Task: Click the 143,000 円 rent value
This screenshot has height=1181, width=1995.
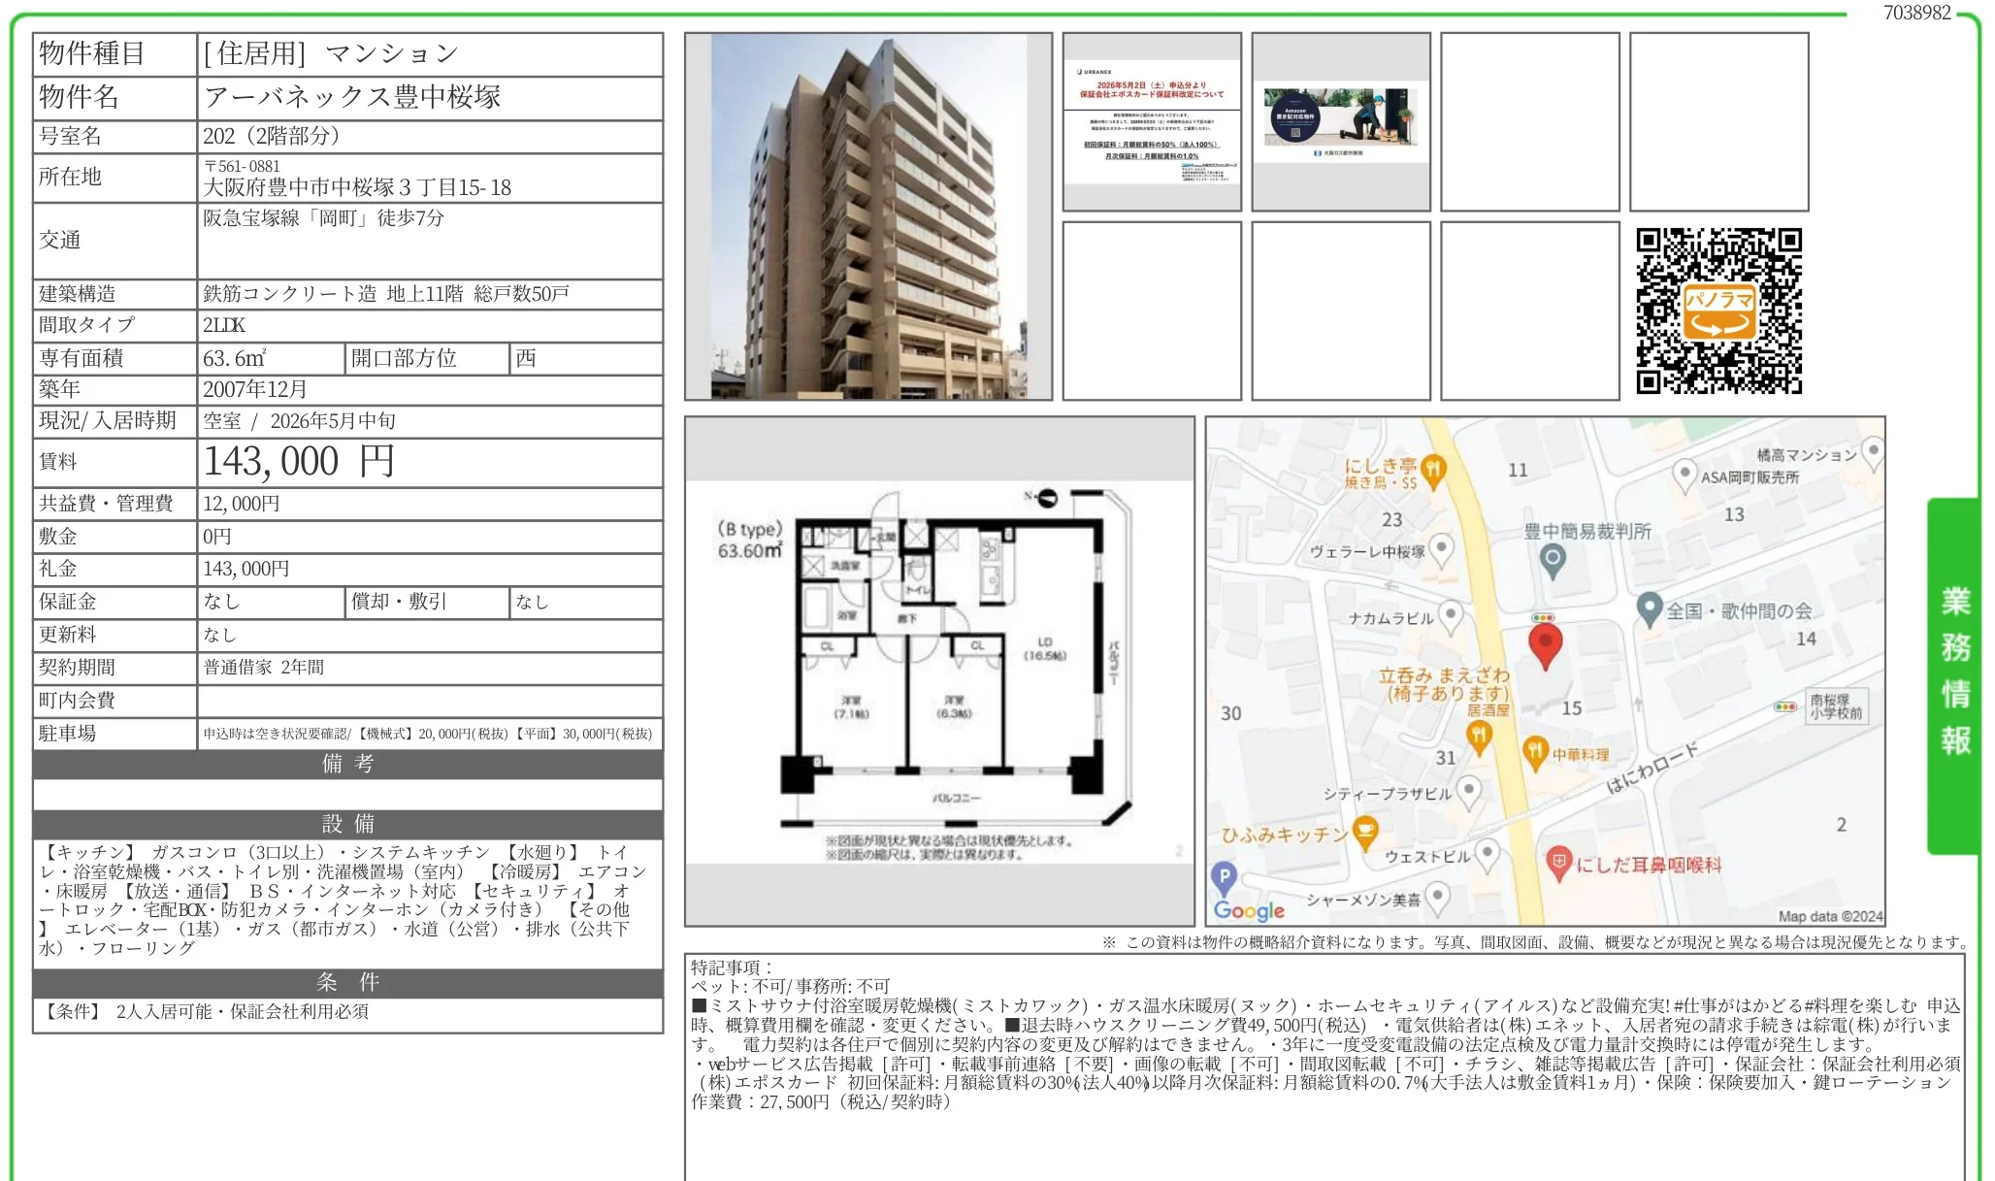Action: pyautogui.click(x=299, y=462)
